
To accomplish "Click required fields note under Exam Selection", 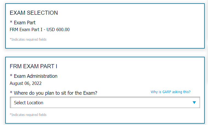I will tap(28, 40).
